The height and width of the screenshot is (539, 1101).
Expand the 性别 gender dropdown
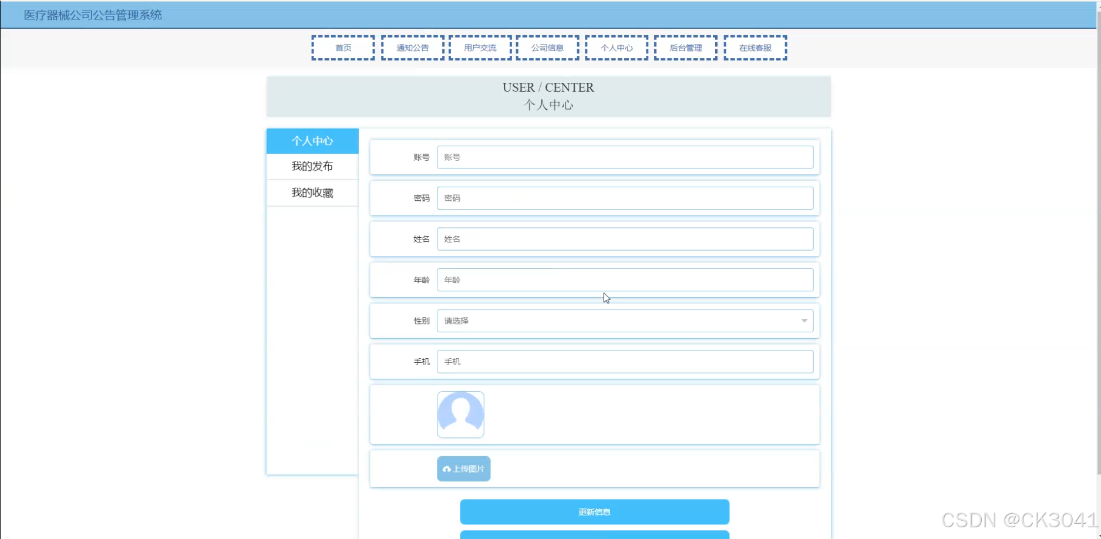pos(625,321)
